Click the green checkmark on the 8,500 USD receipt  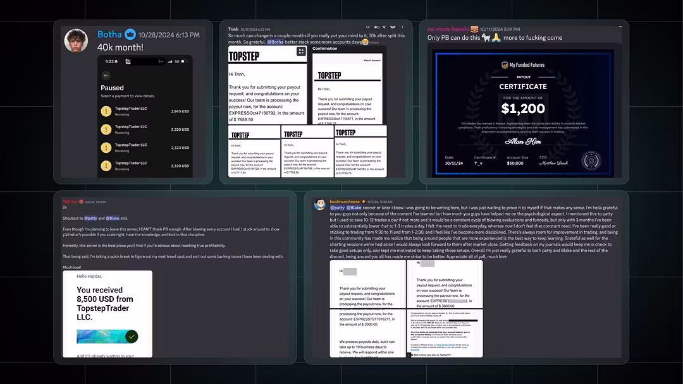132,336
